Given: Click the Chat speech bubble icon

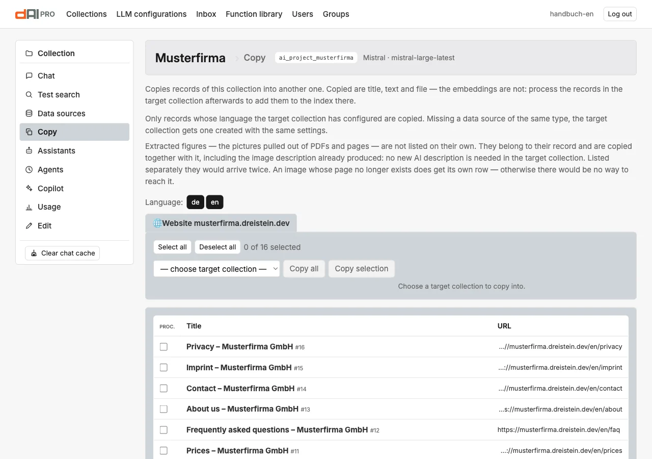Looking at the screenshot, I should [x=29, y=76].
